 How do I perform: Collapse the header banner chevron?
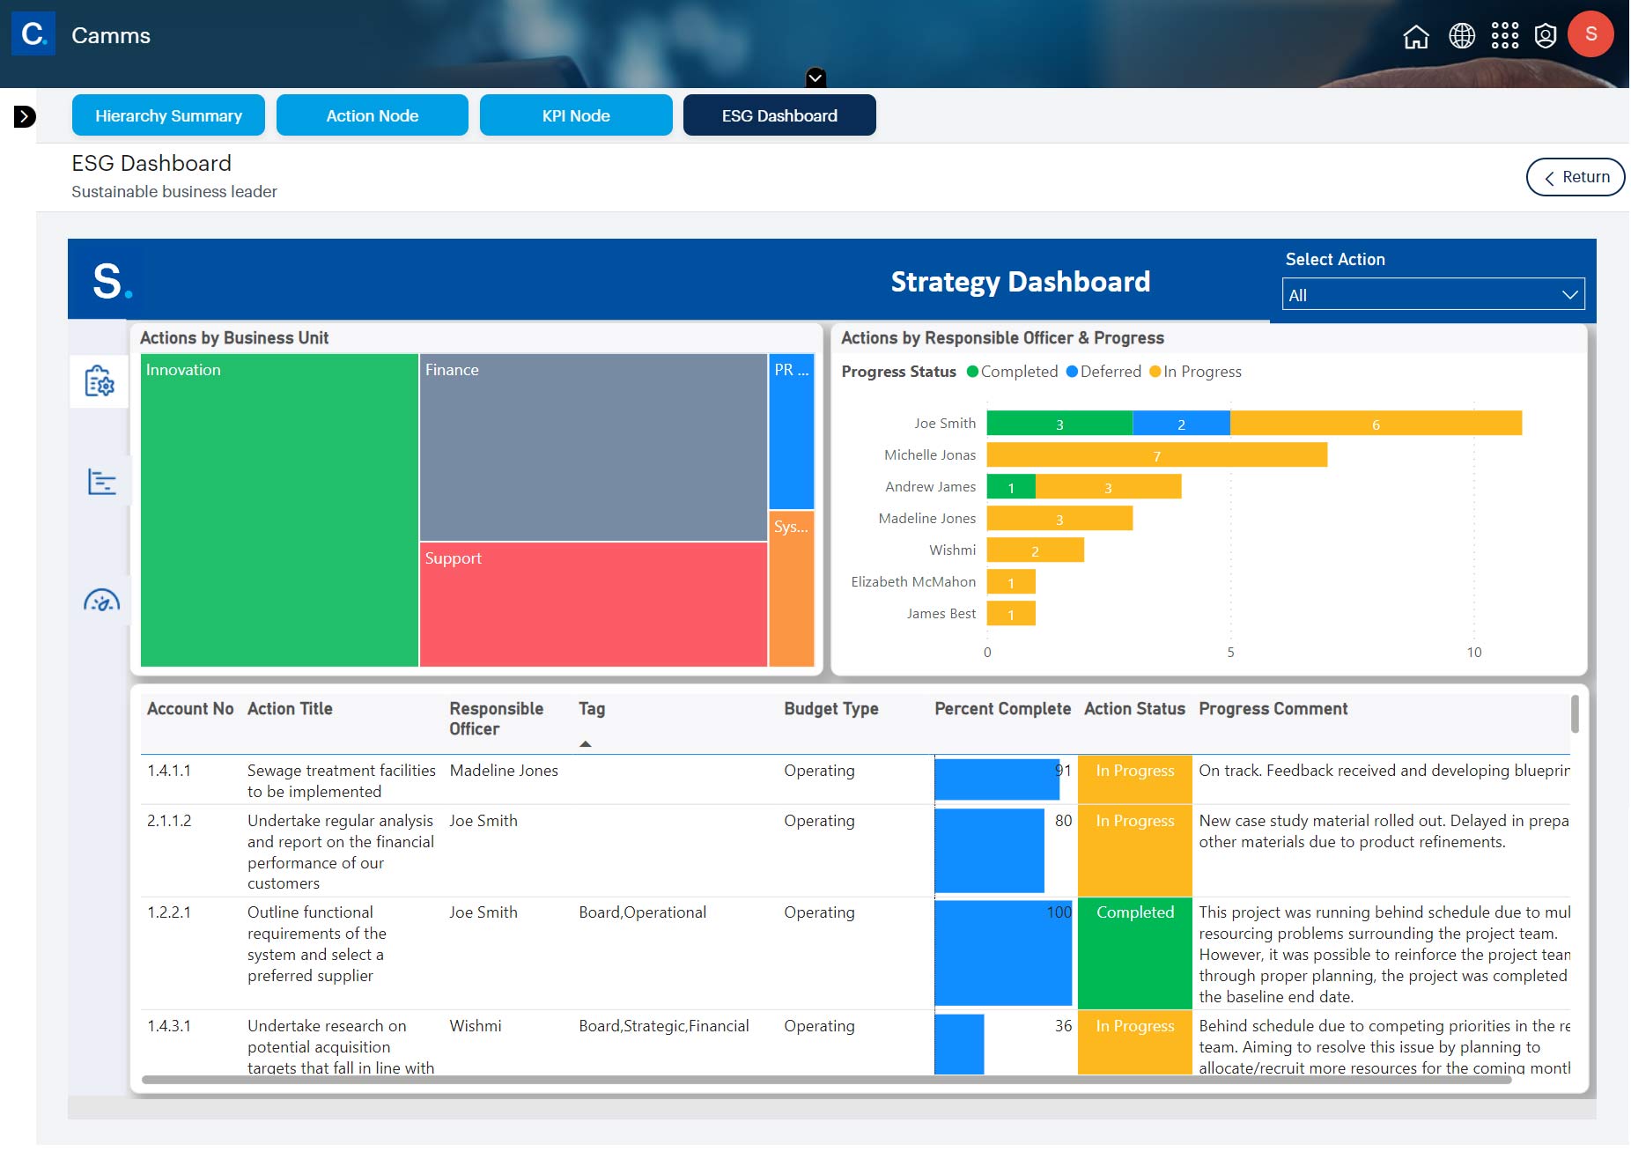pyautogui.click(x=815, y=78)
